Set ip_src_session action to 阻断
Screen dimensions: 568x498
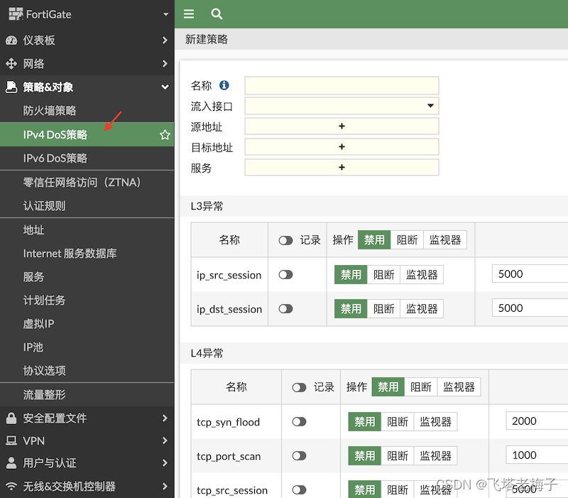pos(383,275)
